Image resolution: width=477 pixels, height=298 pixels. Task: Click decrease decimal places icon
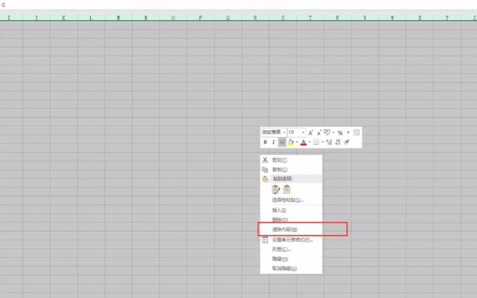coord(337,142)
